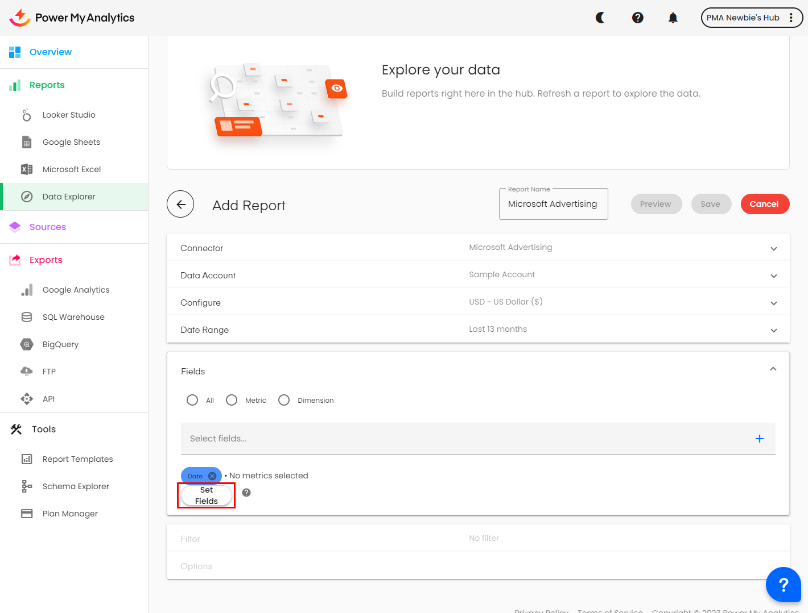Collapse the Fields section

tap(773, 369)
